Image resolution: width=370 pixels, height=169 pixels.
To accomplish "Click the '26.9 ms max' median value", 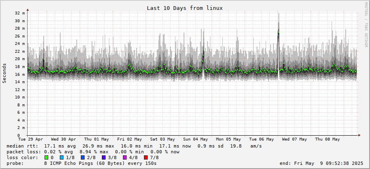I will click(98, 146).
